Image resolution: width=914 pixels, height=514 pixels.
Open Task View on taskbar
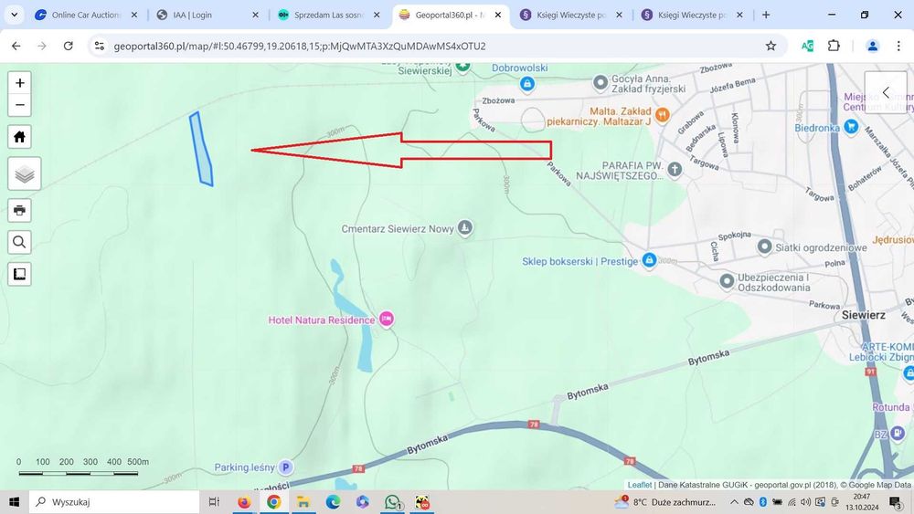(x=214, y=502)
